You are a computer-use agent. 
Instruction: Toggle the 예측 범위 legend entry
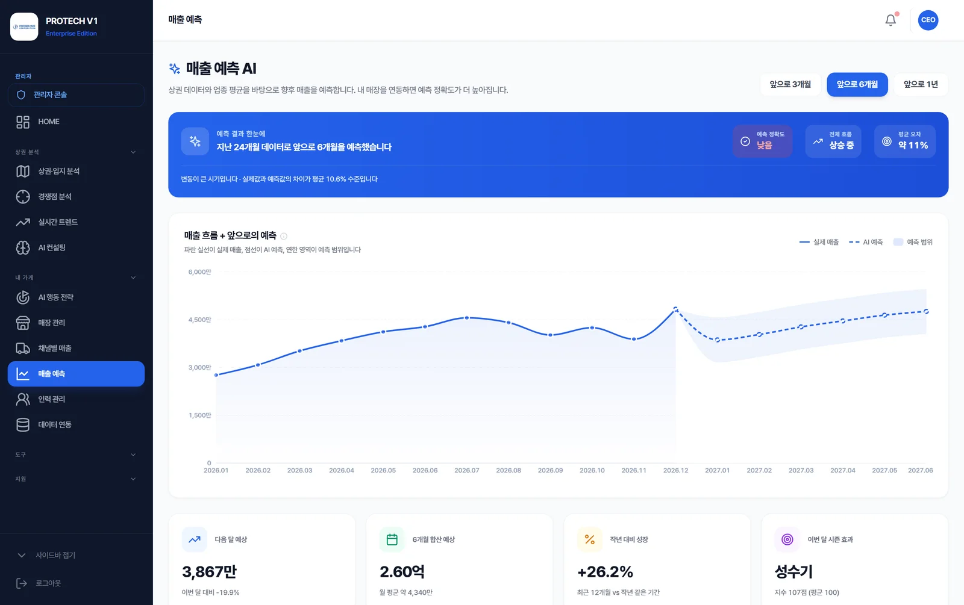[913, 242]
